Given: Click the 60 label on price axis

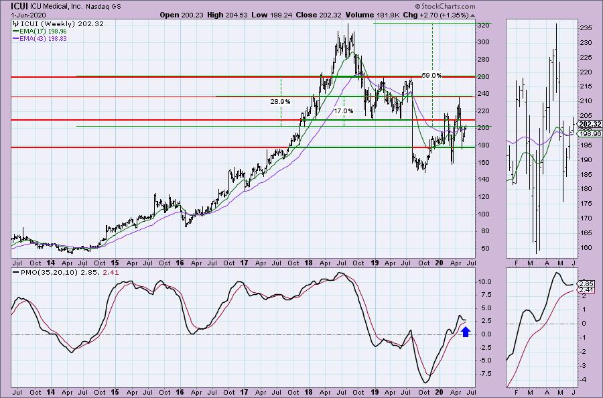Looking at the screenshot, I should point(485,248).
